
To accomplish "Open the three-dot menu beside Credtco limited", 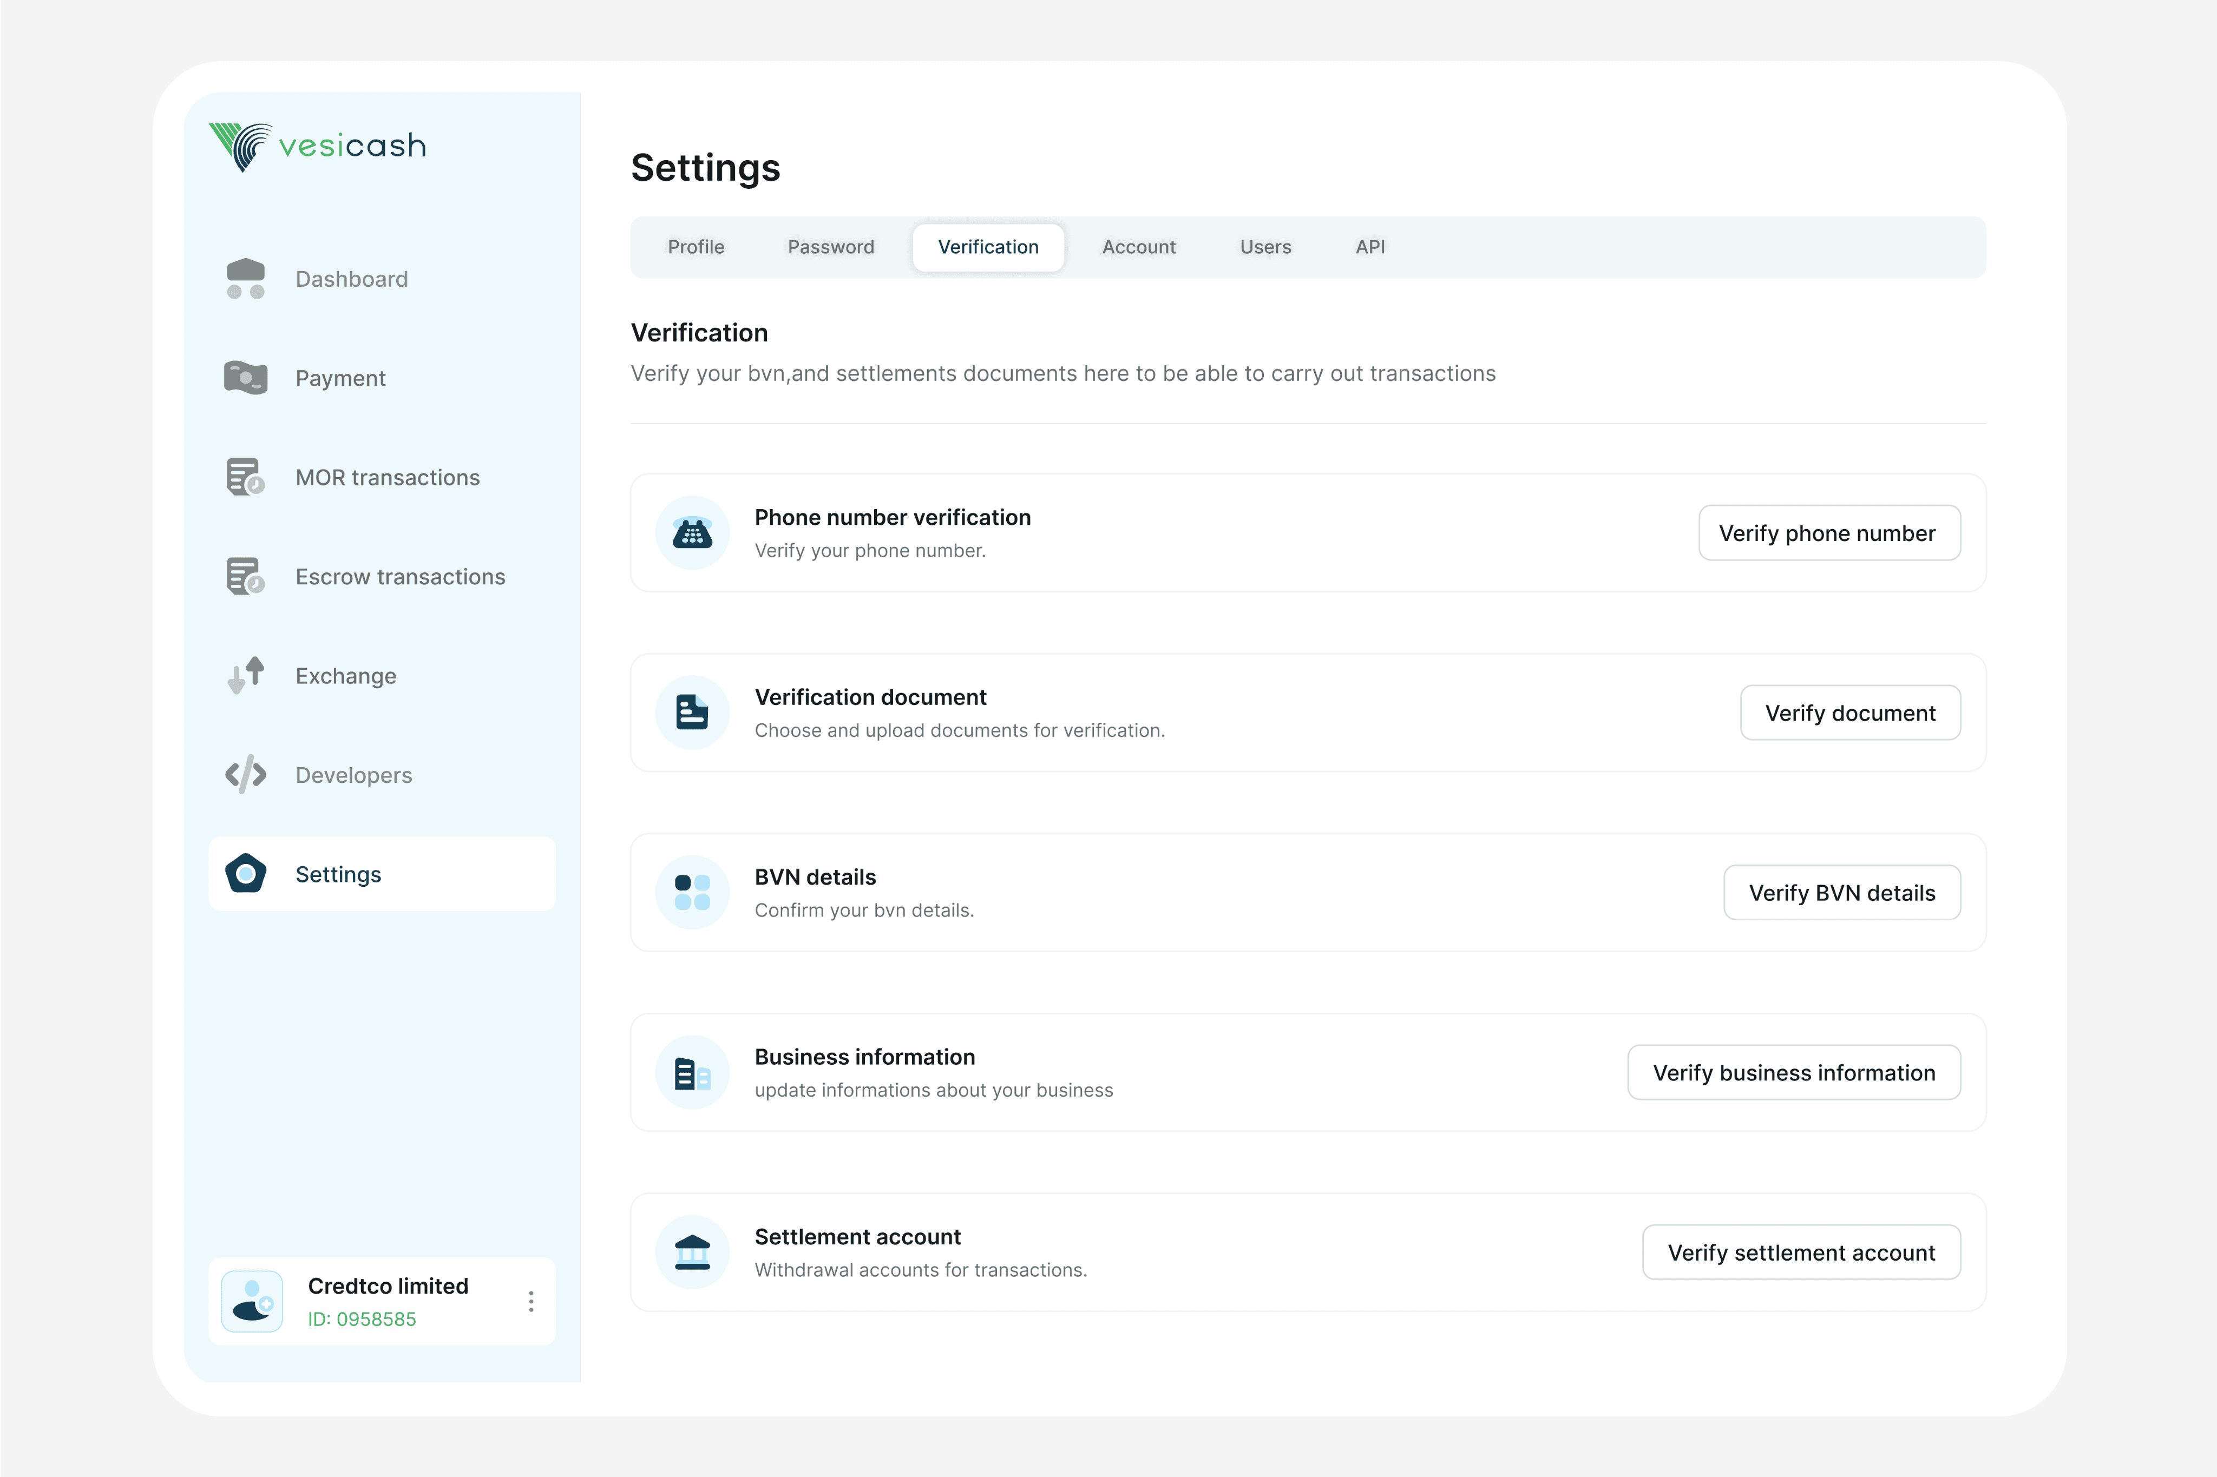I will (x=532, y=1302).
